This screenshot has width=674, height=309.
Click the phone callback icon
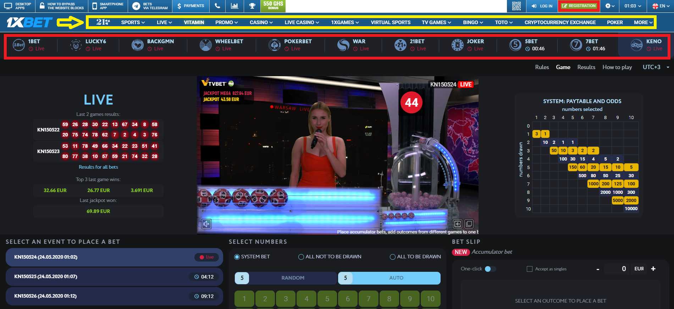pos(217,6)
